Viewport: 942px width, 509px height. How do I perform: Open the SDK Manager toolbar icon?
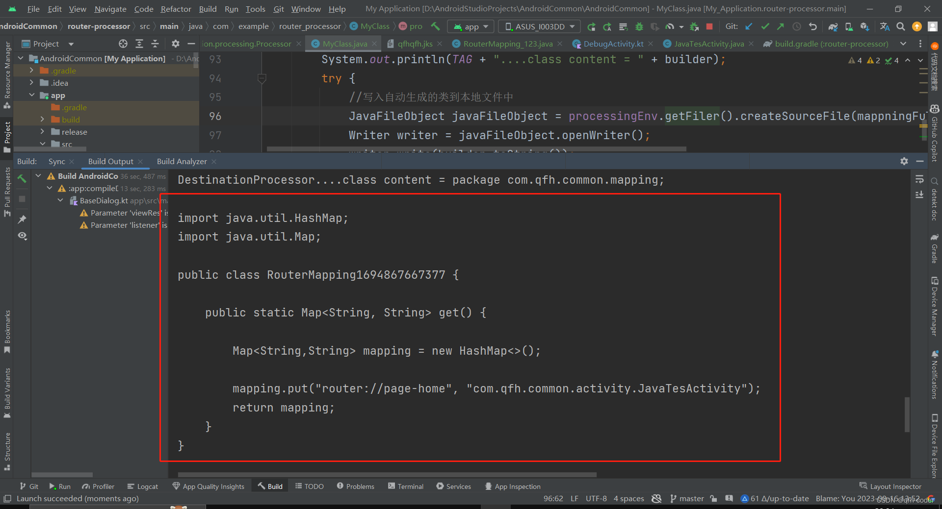pos(864,26)
